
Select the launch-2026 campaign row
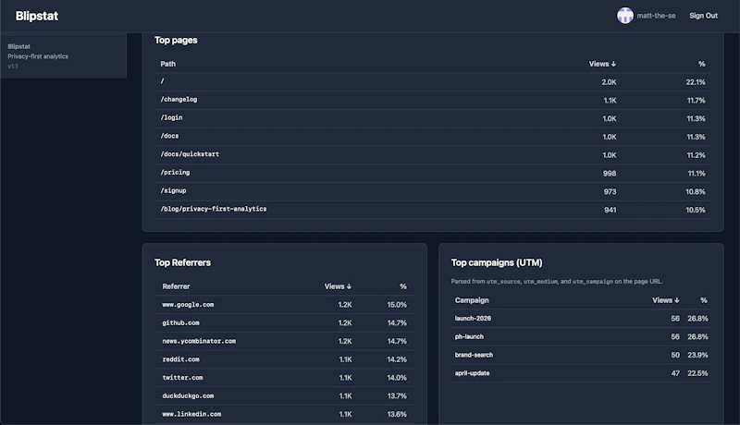click(x=581, y=319)
